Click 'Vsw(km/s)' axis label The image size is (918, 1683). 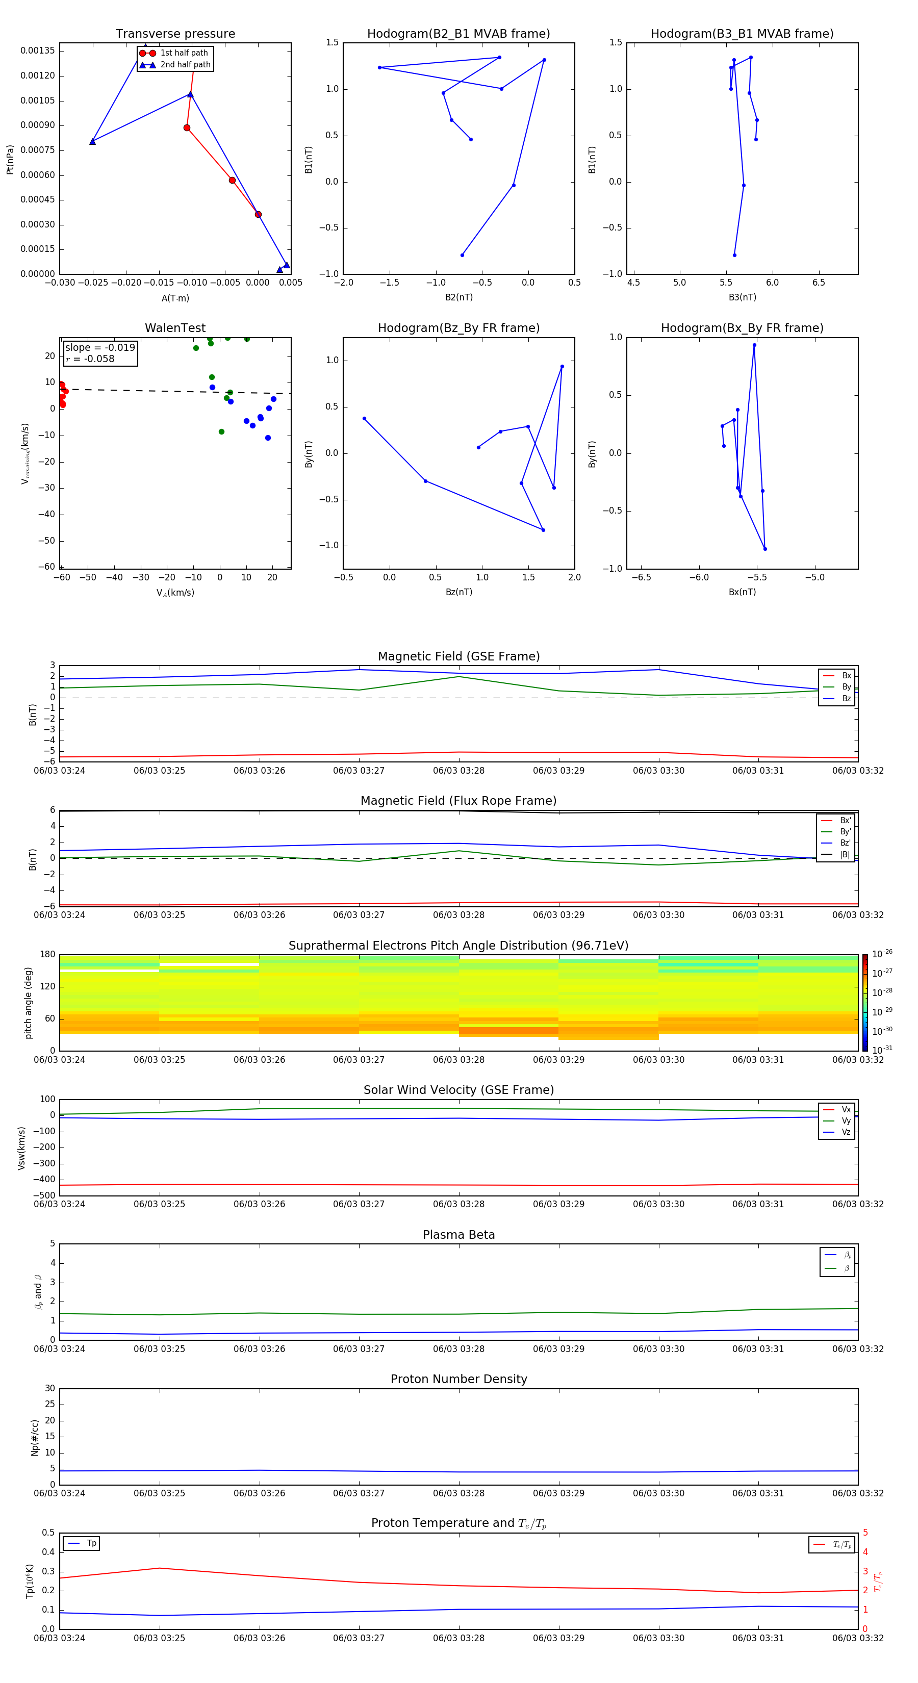pyautogui.click(x=21, y=1147)
